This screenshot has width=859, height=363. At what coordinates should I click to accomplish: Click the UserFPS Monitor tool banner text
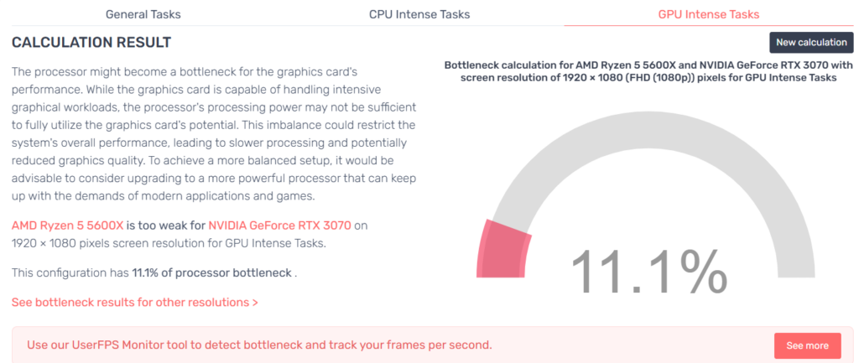click(x=259, y=345)
